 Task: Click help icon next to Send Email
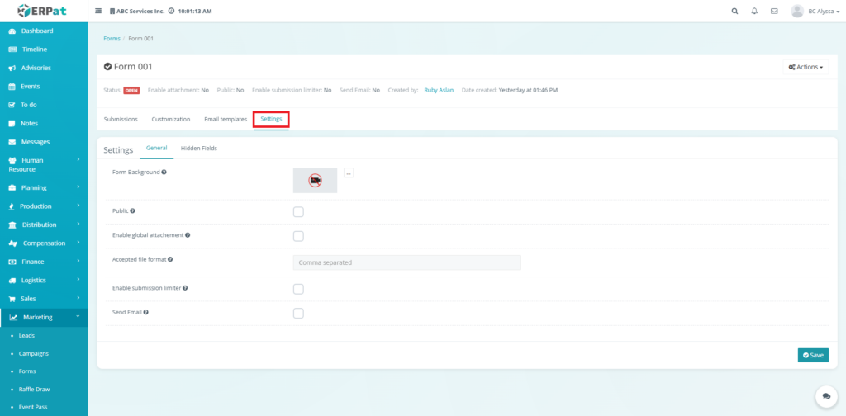145,313
